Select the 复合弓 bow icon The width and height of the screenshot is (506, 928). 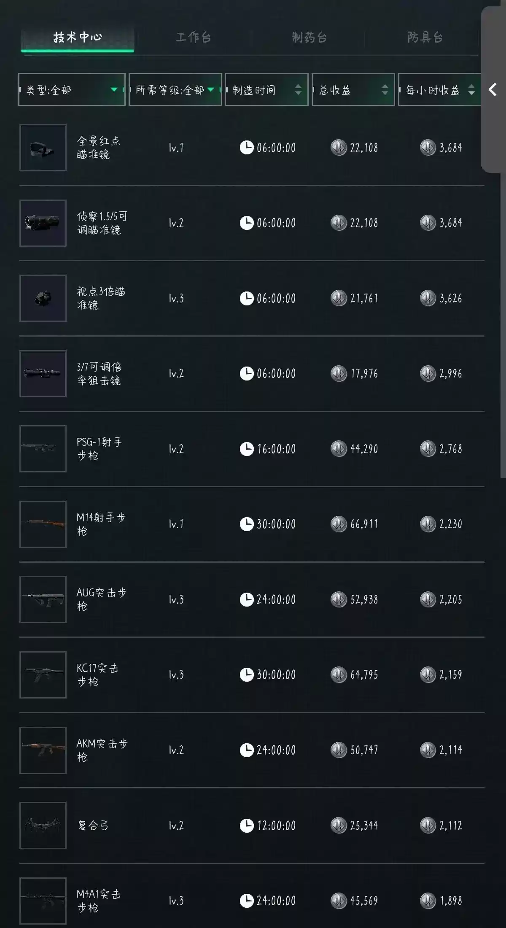pos(43,825)
